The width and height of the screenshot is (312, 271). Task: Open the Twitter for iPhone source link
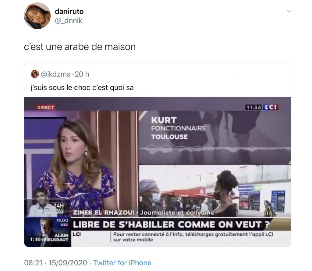(x=122, y=263)
